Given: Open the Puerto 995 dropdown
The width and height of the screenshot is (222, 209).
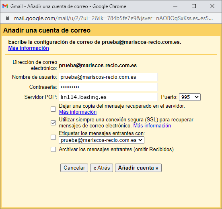Looking at the screenshot, I should 190,97.
